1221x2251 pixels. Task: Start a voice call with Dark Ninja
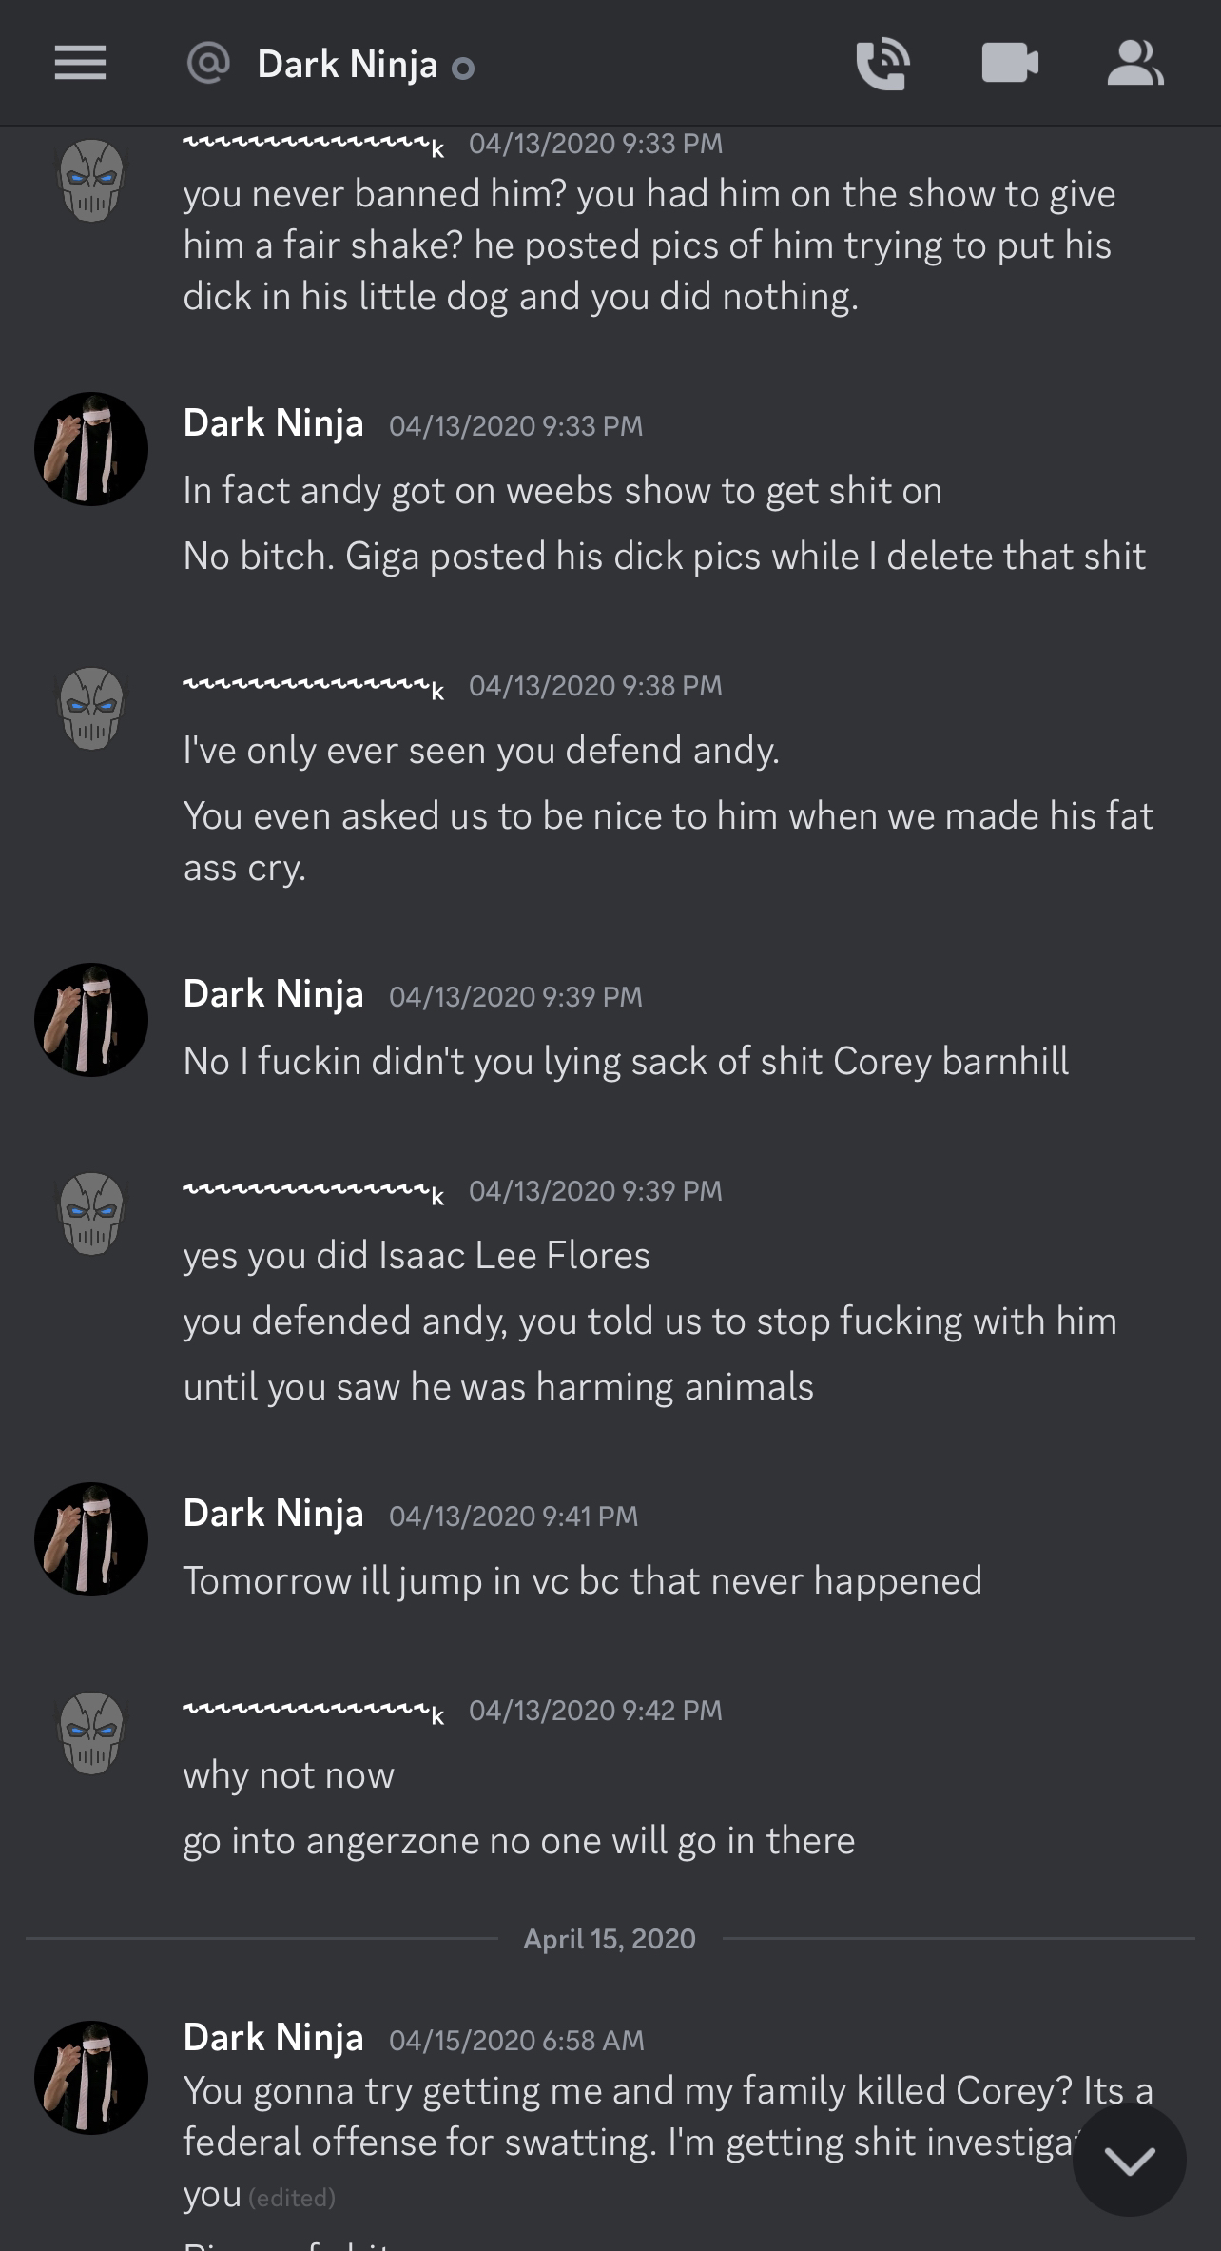point(882,64)
